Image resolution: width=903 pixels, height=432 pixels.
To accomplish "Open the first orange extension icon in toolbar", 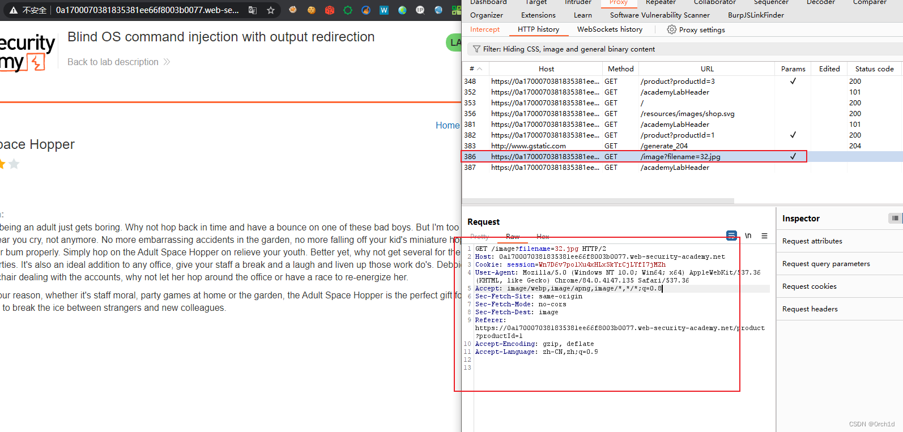I will [x=293, y=10].
